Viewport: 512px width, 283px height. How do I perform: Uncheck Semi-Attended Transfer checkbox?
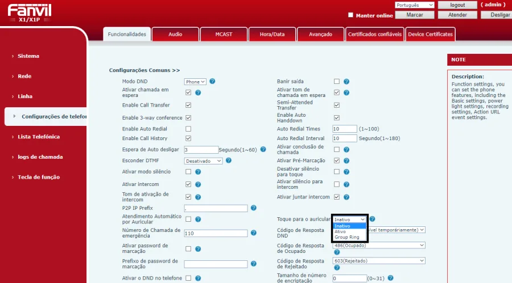[337, 105]
